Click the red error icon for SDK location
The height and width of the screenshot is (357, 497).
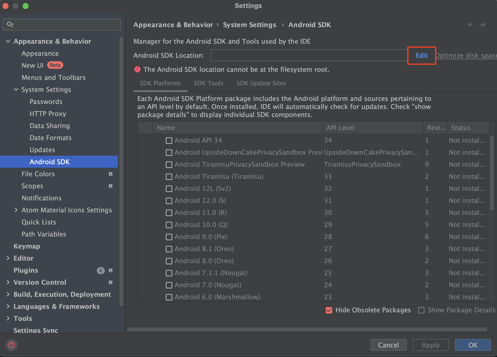[137, 70]
